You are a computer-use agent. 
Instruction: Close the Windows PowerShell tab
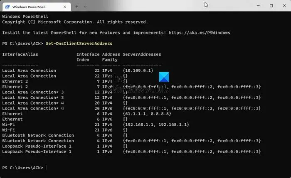[x=65, y=7]
